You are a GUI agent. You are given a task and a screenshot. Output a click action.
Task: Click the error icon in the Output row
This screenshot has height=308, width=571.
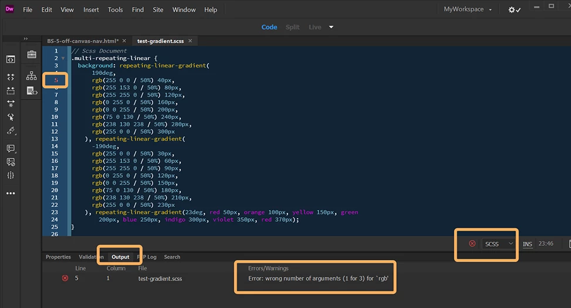[65, 278]
